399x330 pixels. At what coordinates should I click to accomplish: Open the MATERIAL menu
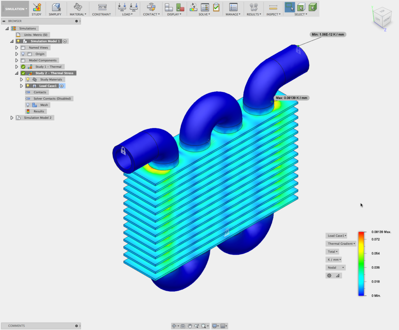pyautogui.click(x=78, y=14)
